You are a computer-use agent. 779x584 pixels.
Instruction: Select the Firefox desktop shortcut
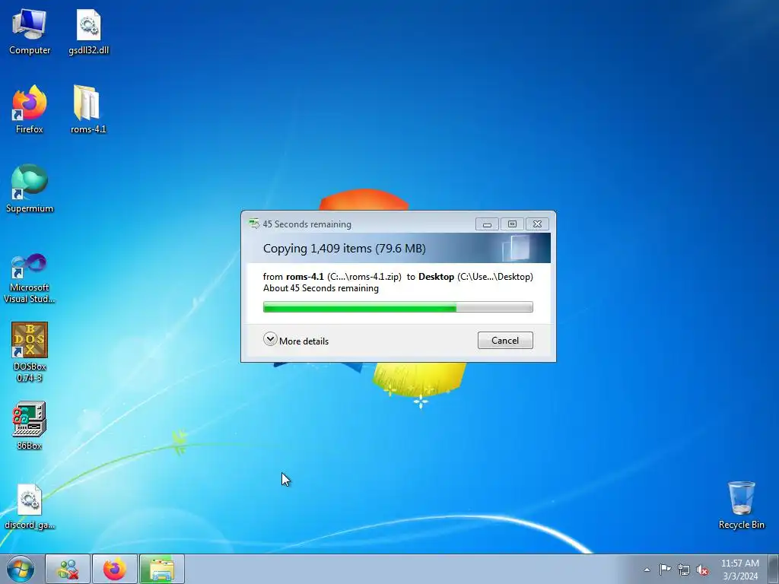[30, 109]
